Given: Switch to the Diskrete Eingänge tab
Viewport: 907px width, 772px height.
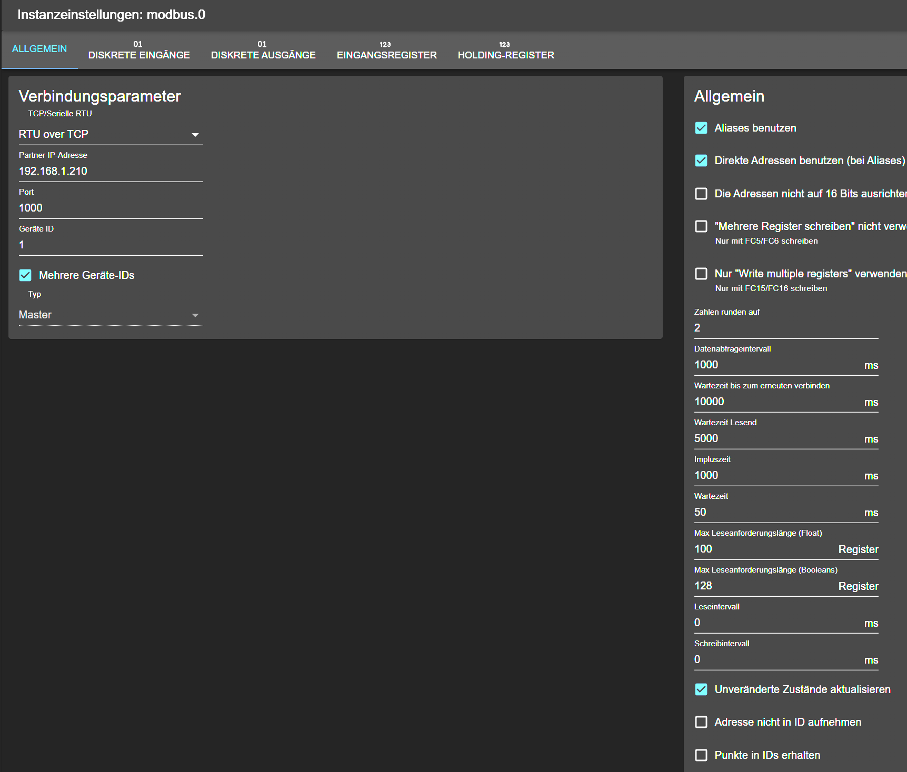Looking at the screenshot, I should coord(139,50).
